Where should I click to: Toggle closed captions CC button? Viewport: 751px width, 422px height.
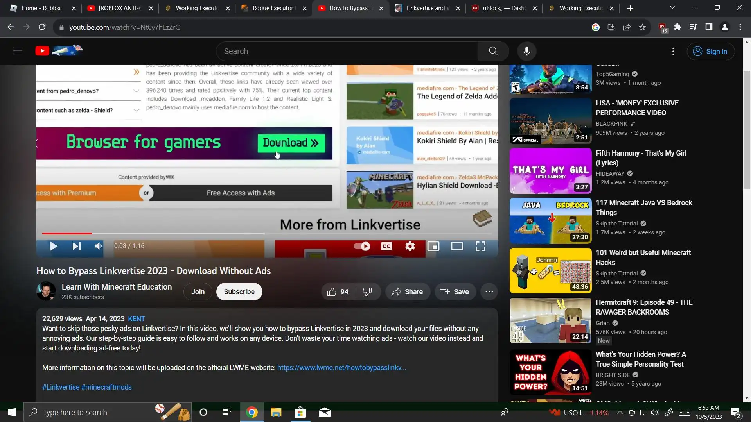(386, 246)
